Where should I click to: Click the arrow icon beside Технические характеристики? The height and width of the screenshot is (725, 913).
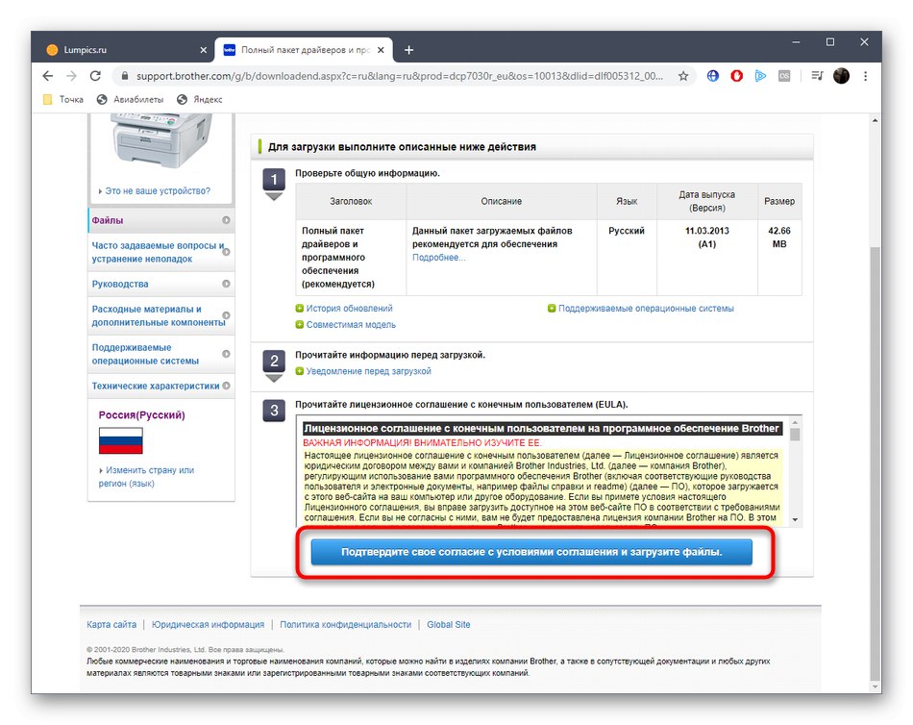point(226,386)
